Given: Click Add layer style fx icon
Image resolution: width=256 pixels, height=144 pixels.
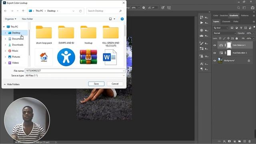Looking at the screenshot, I should click(x=224, y=141).
